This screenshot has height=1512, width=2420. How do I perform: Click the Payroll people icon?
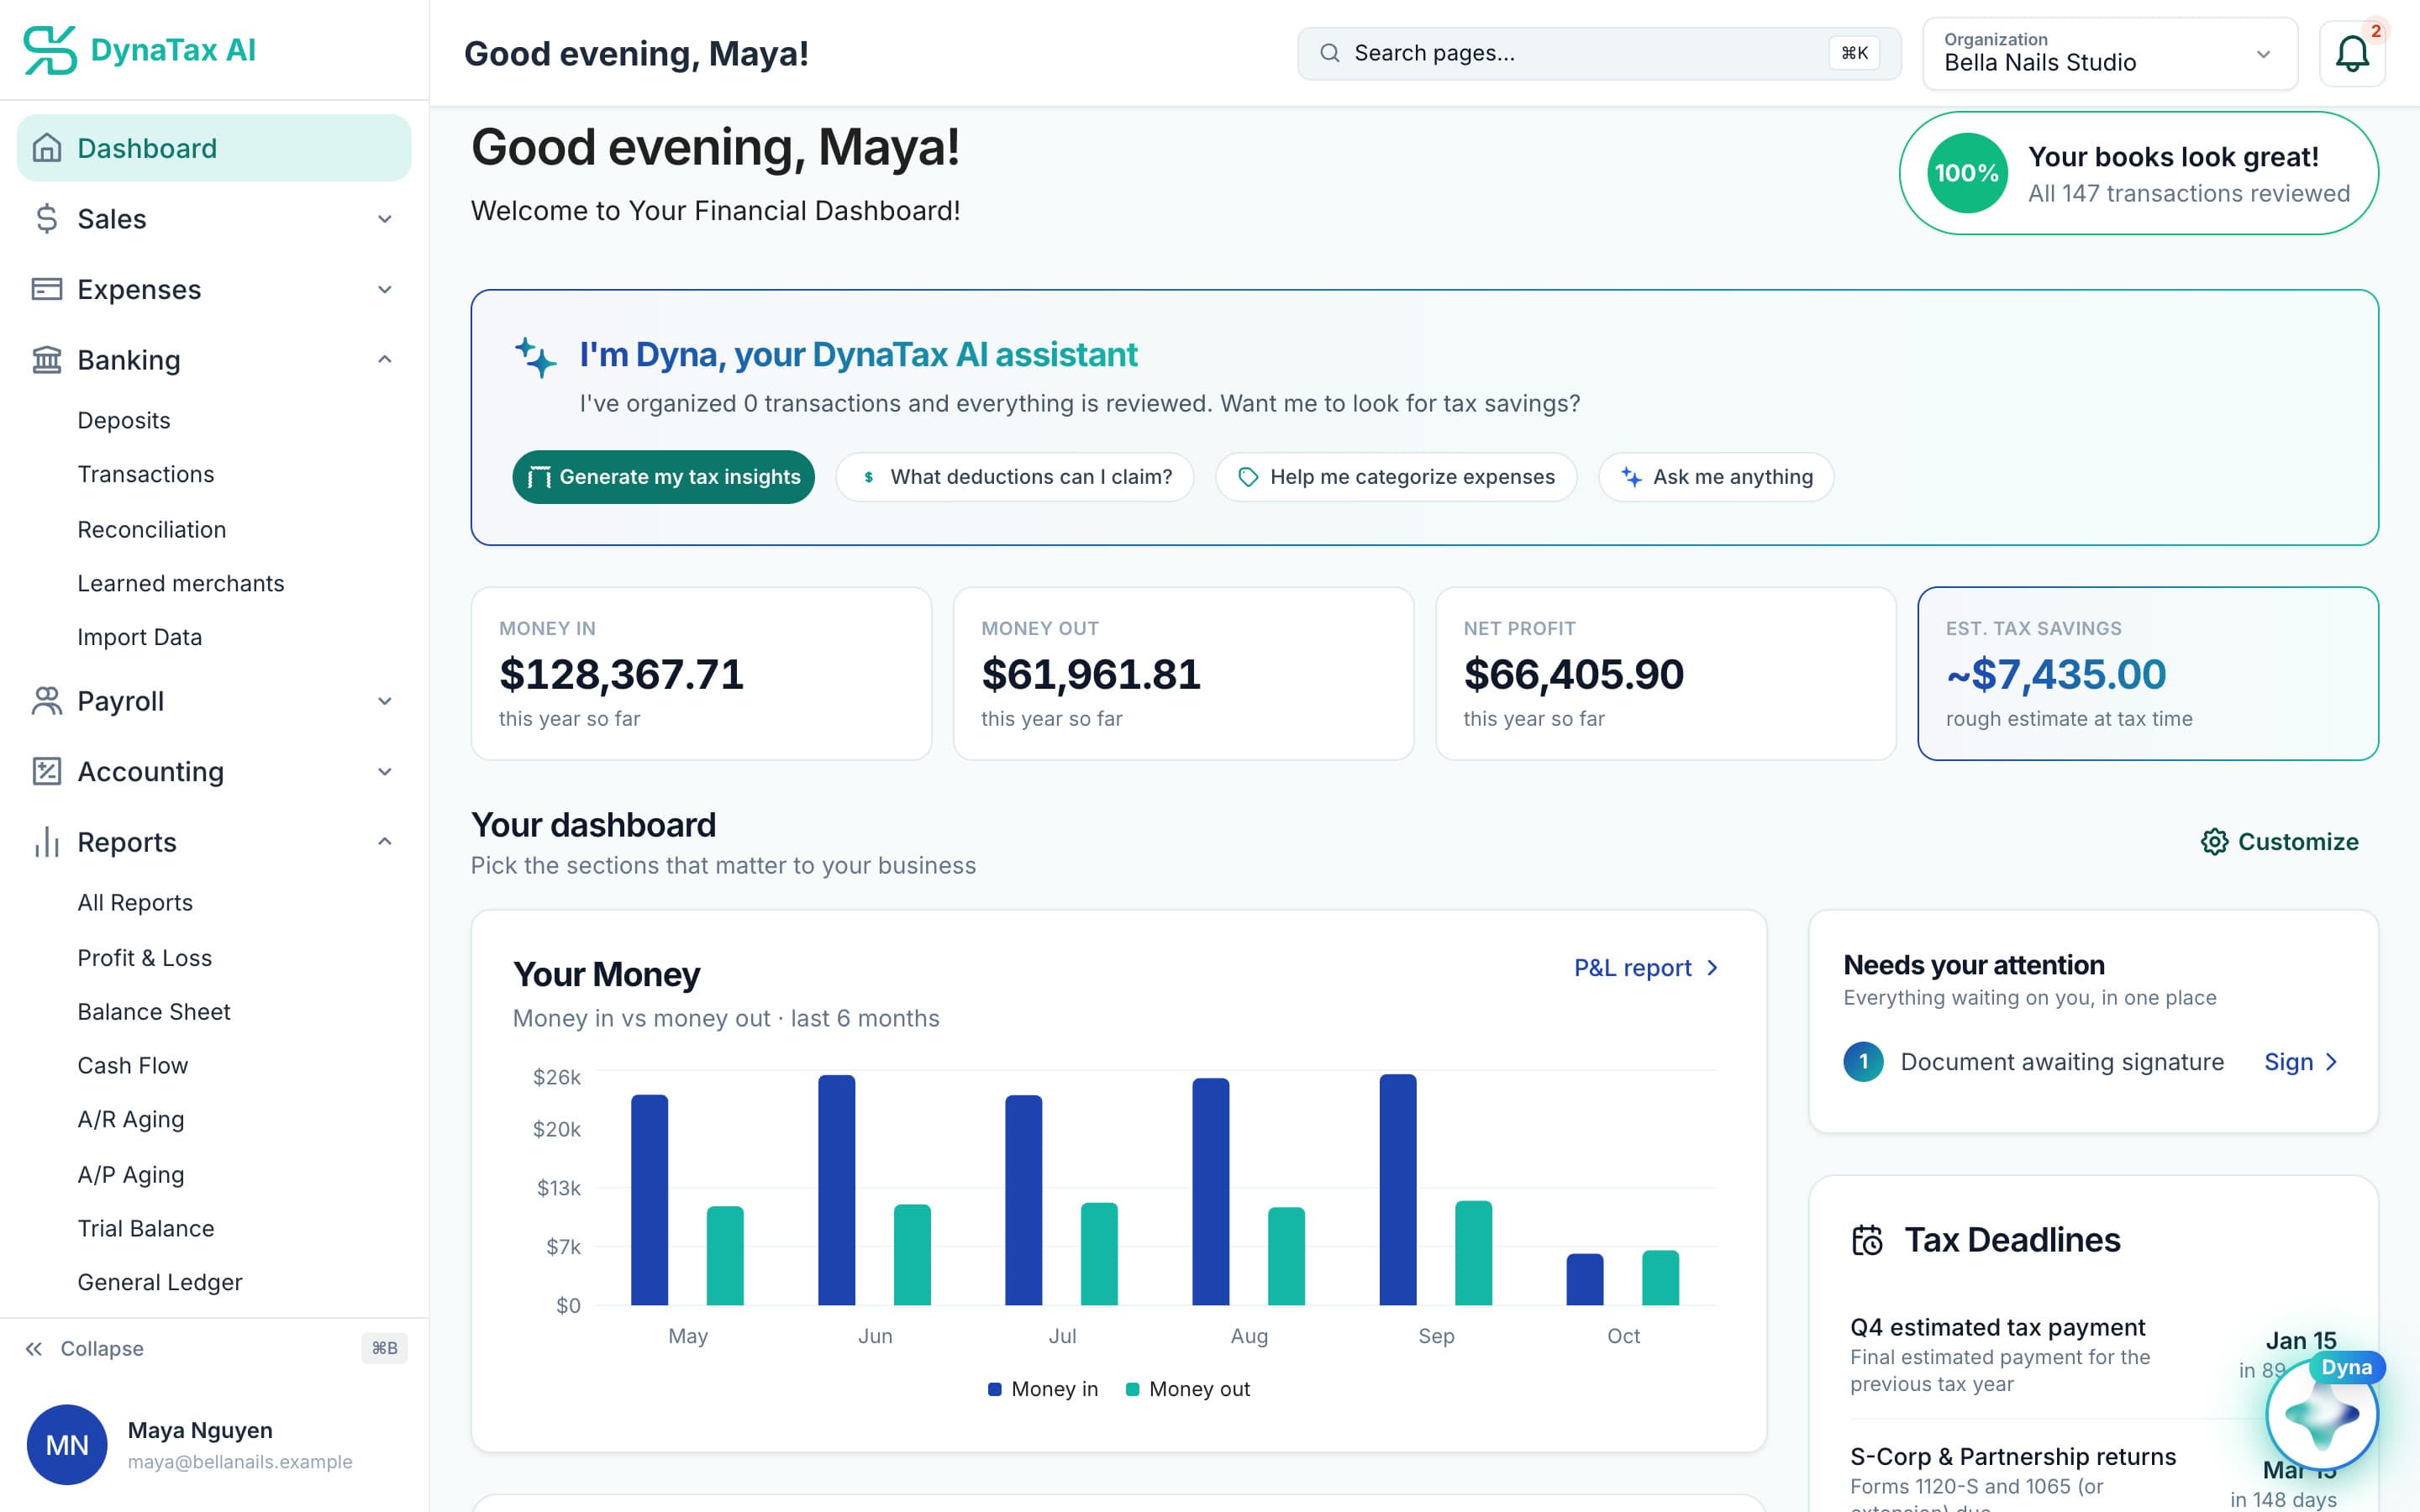coord(47,701)
